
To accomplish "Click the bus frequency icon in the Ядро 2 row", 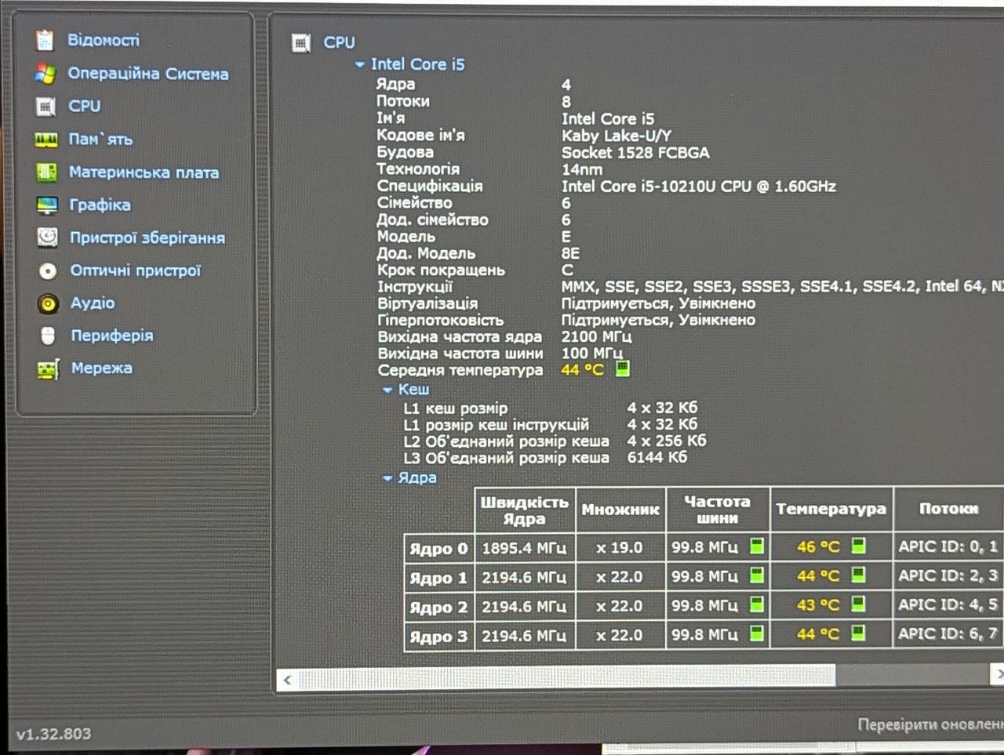I will click(x=757, y=604).
